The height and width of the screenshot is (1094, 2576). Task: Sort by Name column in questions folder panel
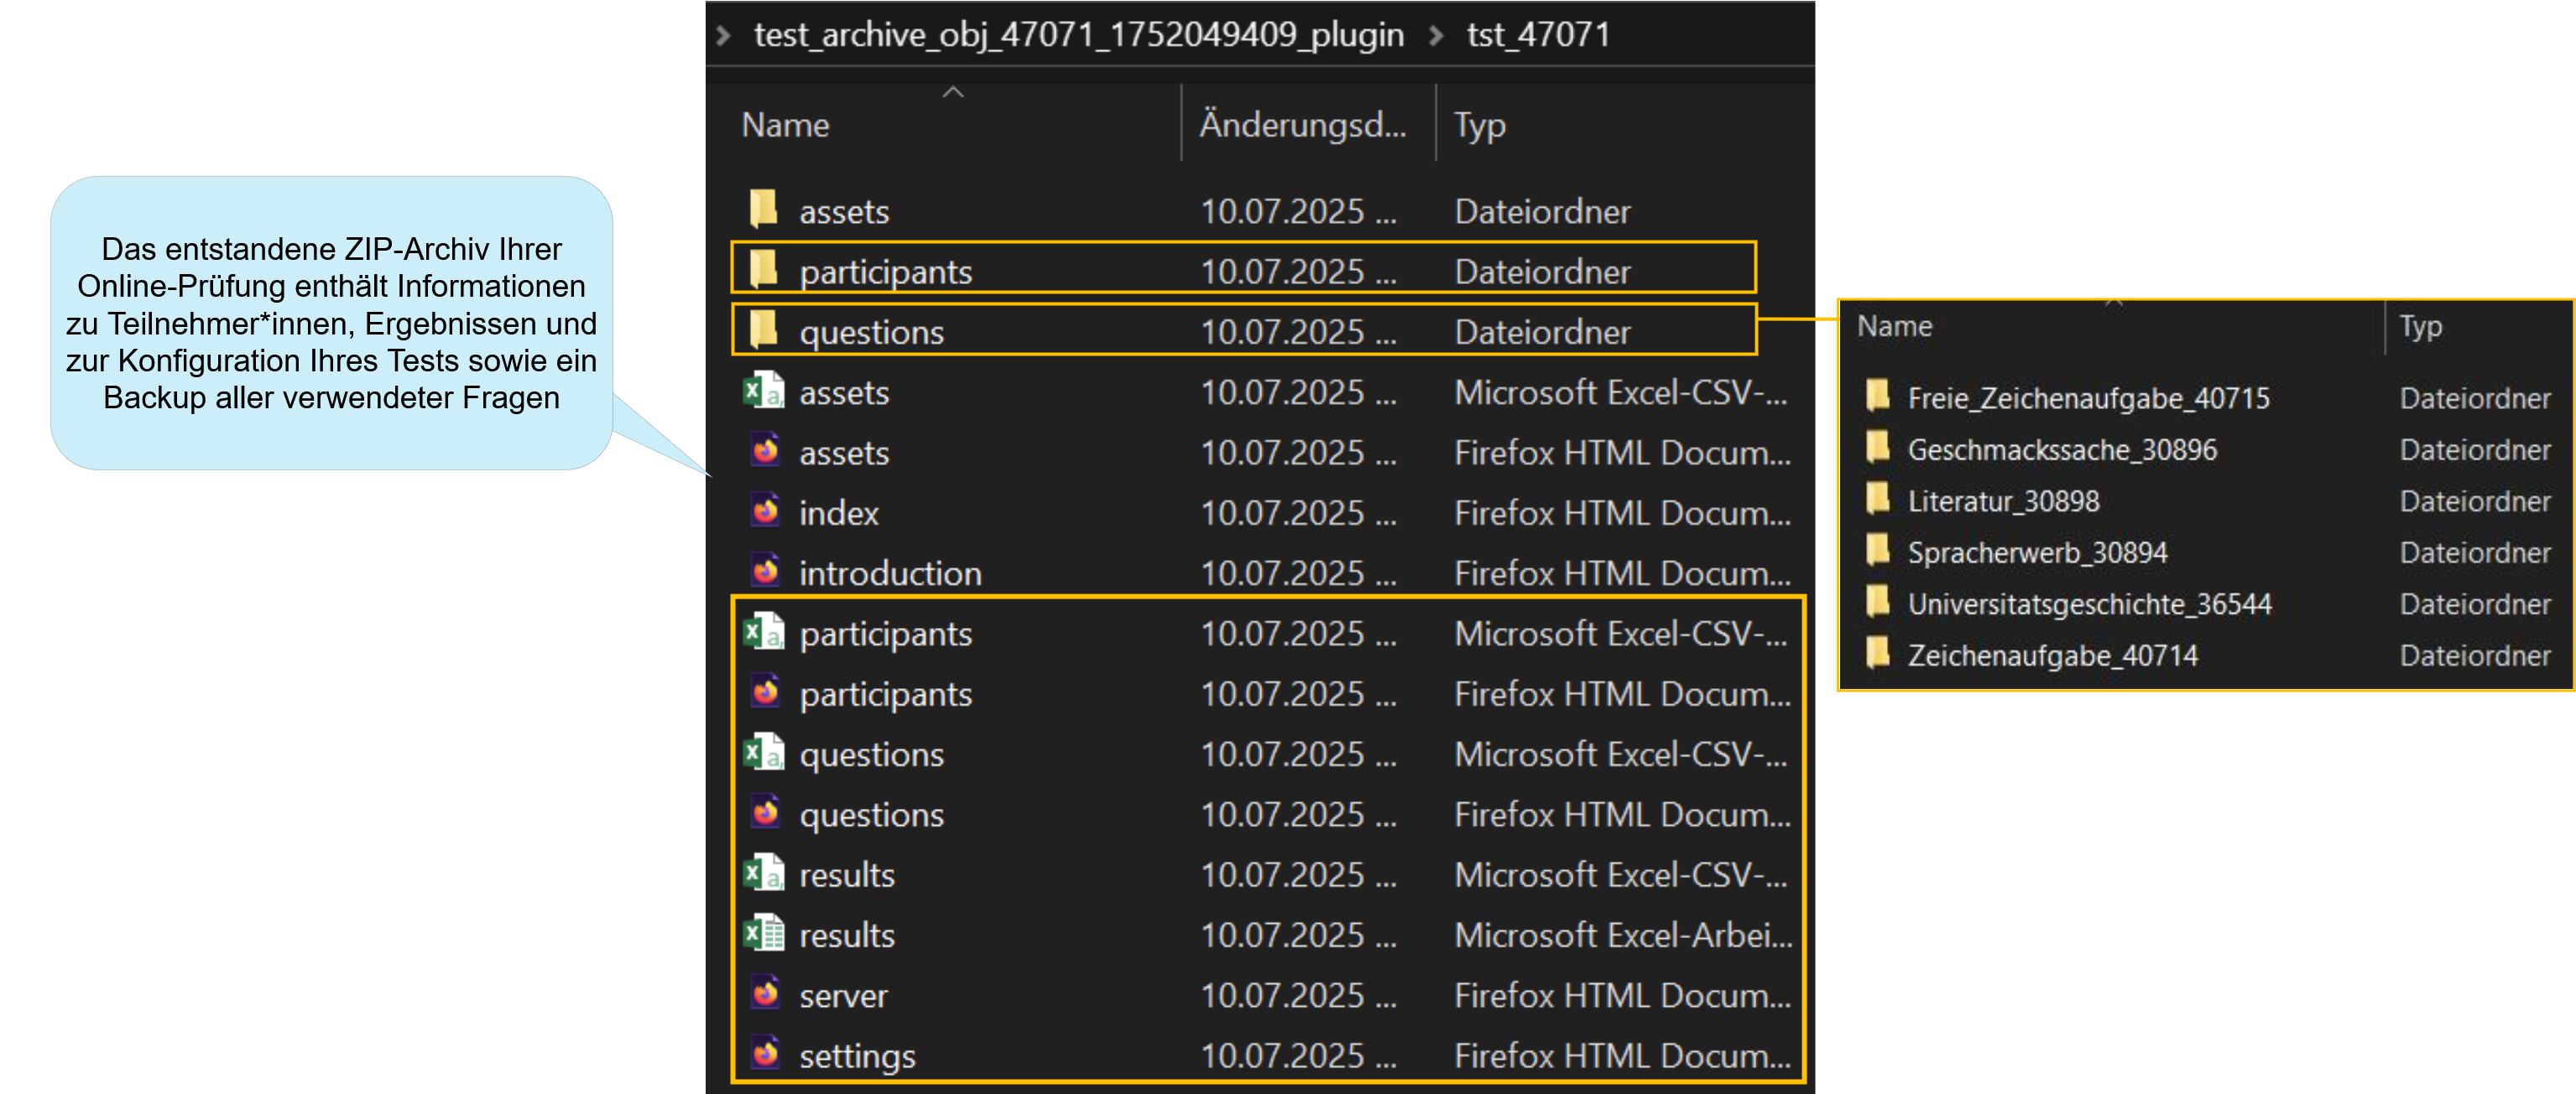[x=1894, y=327]
